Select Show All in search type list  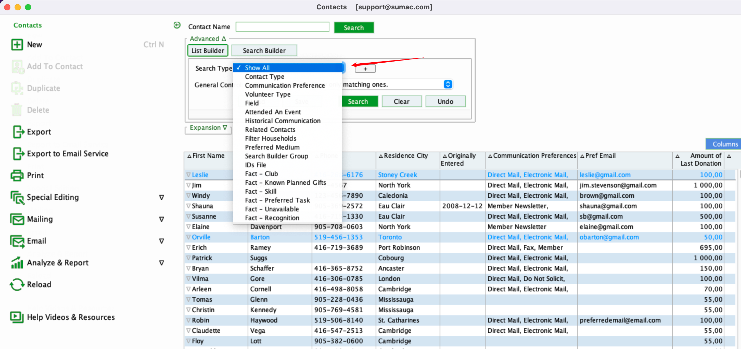pos(287,68)
